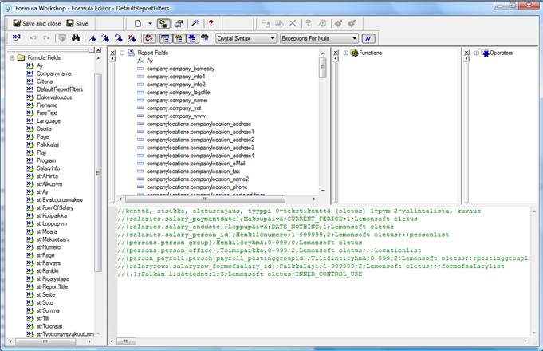Select the Language formula

(x=49, y=121)
